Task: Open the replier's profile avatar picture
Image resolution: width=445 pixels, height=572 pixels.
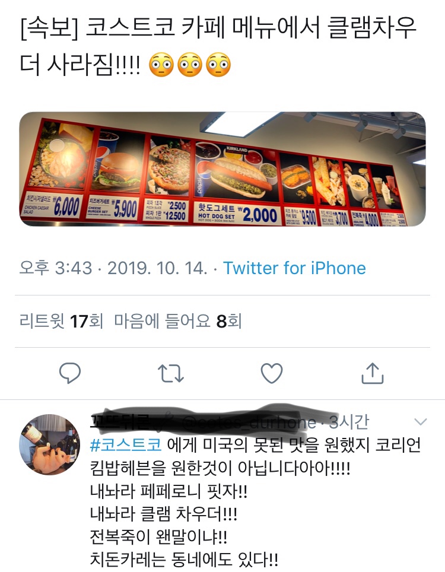Action: tap(50, 444)
